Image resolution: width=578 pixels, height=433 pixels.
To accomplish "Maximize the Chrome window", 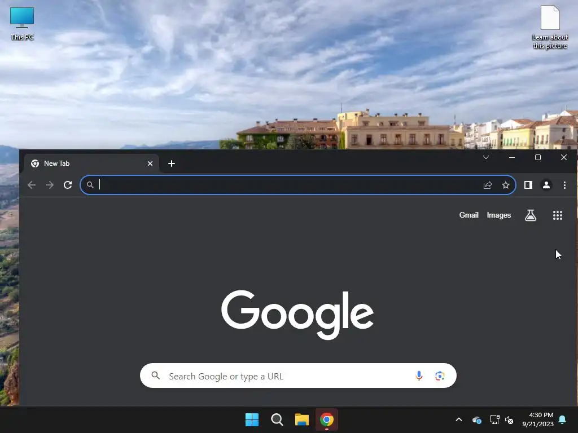I will coord(538,158).
